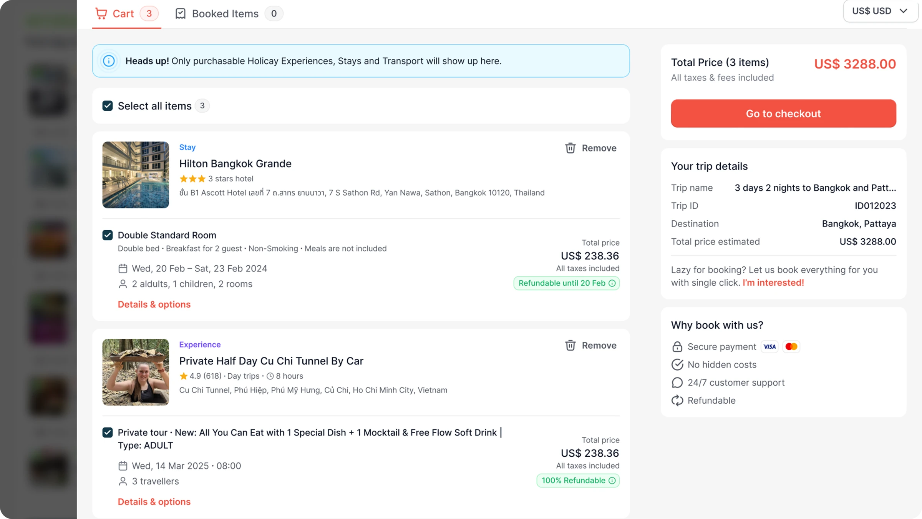Uncheck the Private tour ADULT checkbox
The image size is (922, 519).
click(x=108, y=432)
